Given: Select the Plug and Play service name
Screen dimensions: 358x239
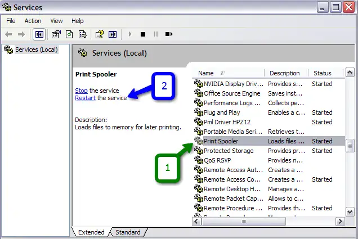Looking at the screenshot, I should tap(222, 112).
